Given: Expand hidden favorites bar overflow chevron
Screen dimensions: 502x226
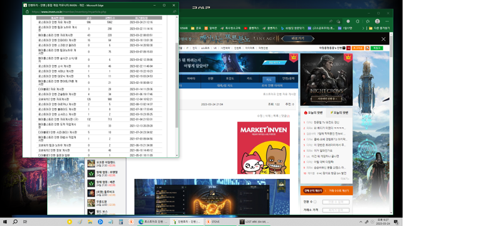Looking at the screenshot, I should coord(363,28).
